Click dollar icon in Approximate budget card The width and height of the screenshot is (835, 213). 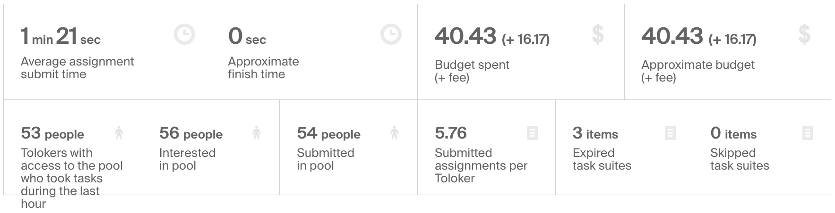coord(804,35)
